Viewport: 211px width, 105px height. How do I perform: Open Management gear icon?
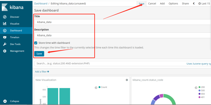point(5,51)
